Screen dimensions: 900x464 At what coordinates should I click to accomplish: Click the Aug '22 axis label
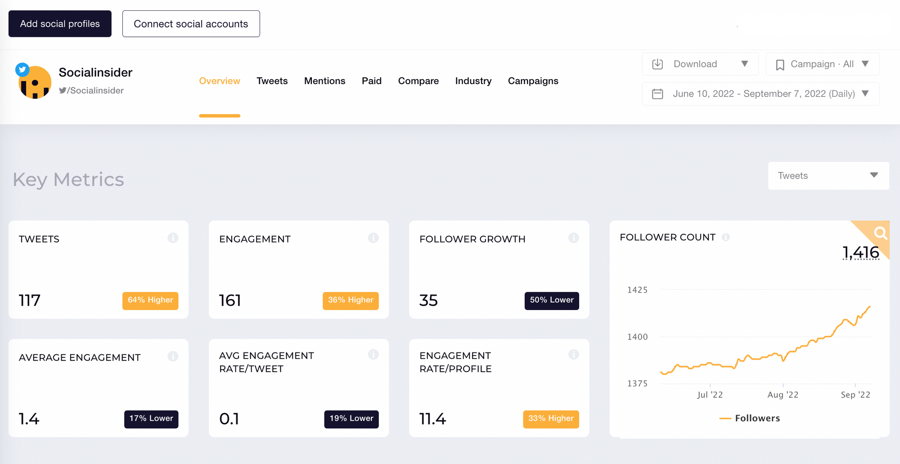783,395
